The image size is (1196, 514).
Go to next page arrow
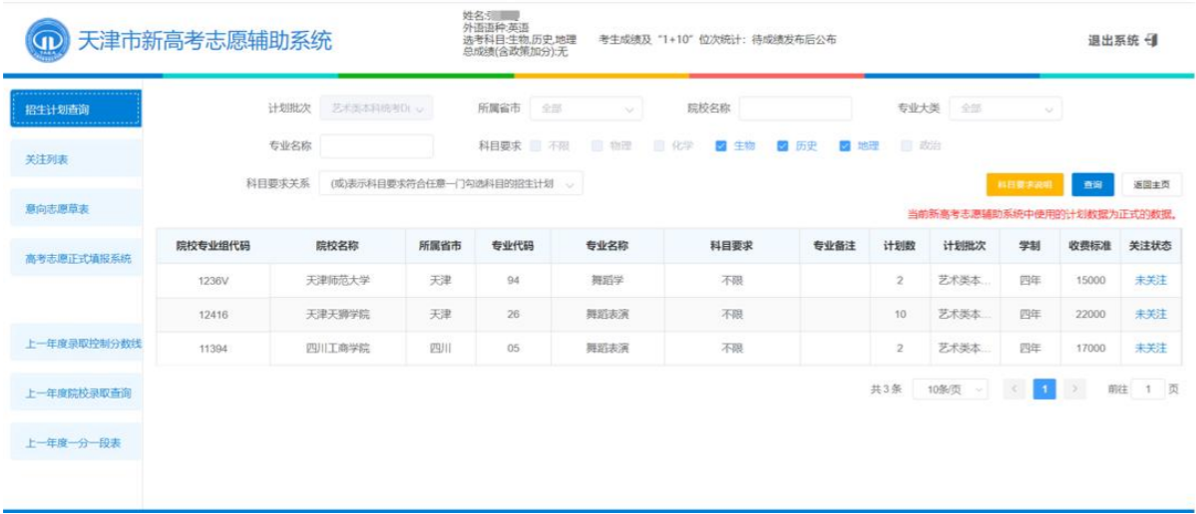tap(1074, 389)
